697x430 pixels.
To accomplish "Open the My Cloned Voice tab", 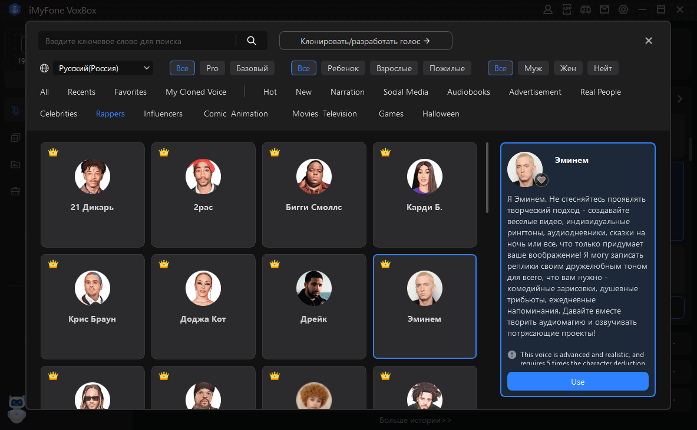I will click(196, 92).
